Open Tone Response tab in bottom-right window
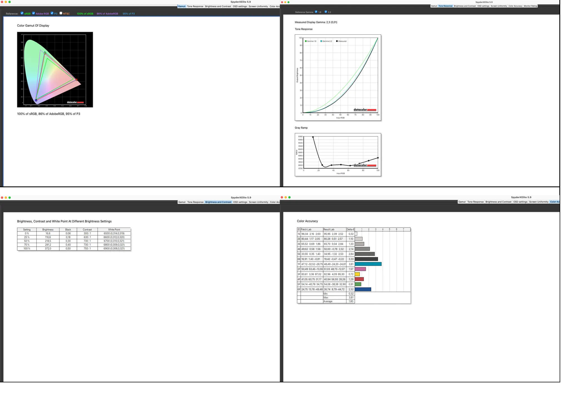 475,202
